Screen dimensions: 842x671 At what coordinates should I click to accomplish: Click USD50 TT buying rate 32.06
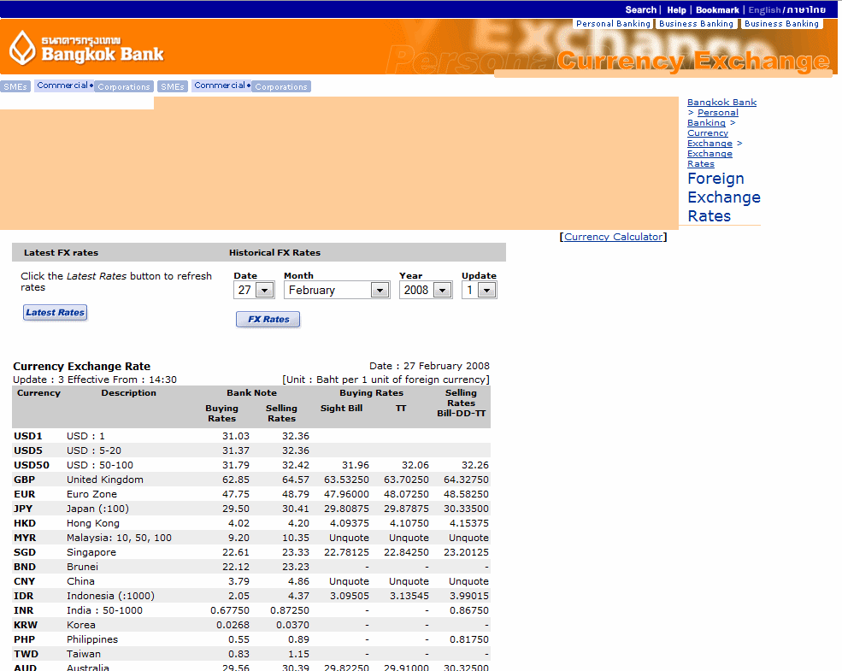415,465
